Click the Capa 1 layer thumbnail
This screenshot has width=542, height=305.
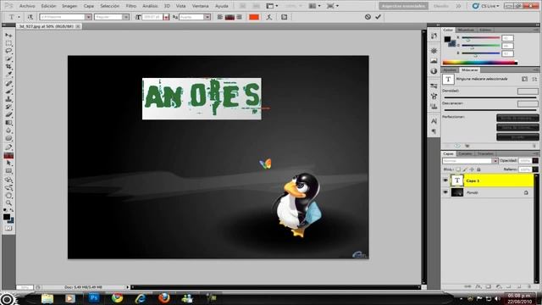457,180
